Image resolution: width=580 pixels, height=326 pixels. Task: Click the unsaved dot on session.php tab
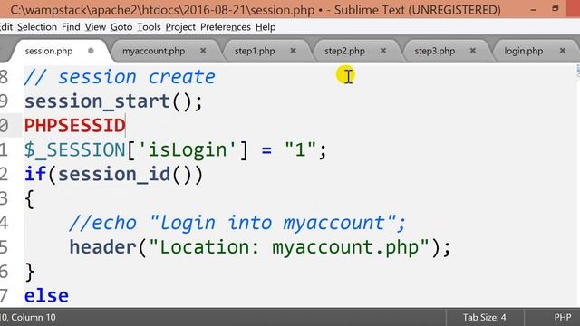(x=91, y=51)
